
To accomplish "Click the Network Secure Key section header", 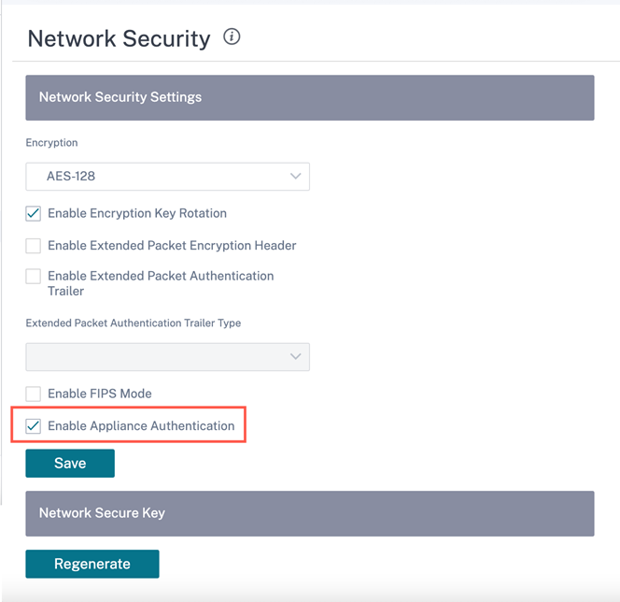I will coord(310,514).
